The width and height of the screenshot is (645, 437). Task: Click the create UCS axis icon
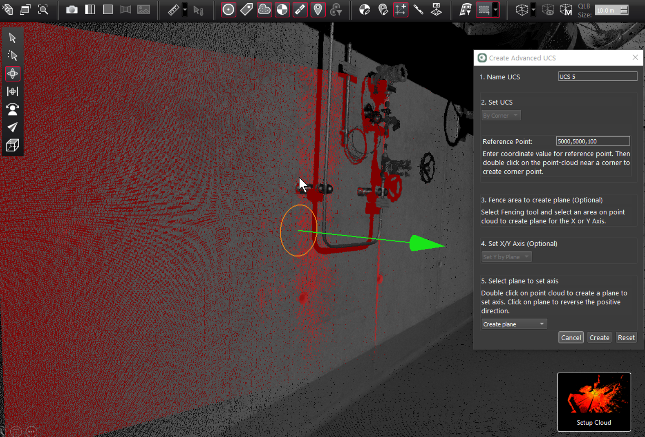[401, 9]
